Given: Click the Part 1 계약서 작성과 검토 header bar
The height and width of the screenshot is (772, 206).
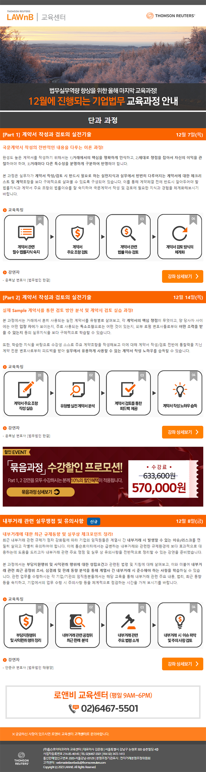Looking at the screenshot, I should (x=103, y=134).
